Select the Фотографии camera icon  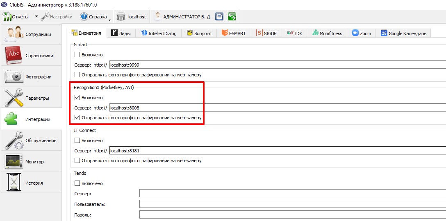(x=14, y=77)
